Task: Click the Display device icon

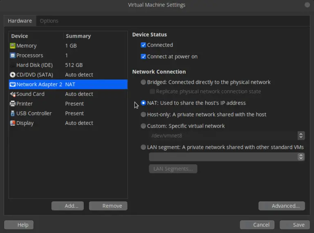Action: pyautogui.click(x=12, y=123)
